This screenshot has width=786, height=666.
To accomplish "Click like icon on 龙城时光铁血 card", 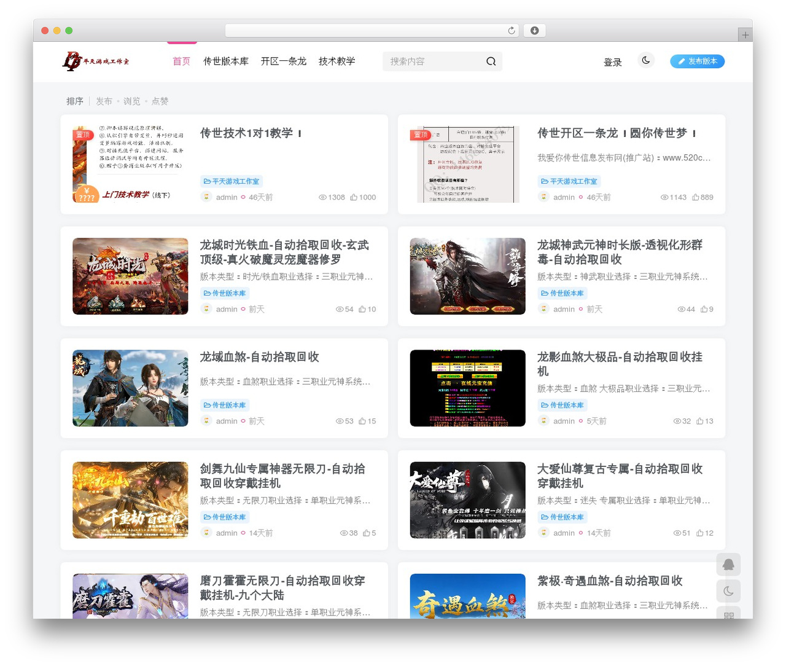I will (x=362, y=309).
